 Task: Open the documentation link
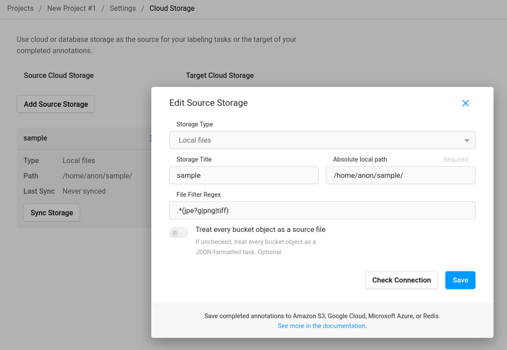[x=321, y=326]
